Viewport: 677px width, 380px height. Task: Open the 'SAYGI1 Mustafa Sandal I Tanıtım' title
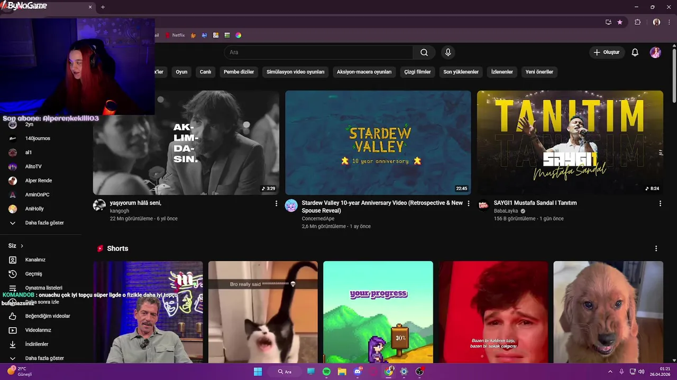tap(535, 203)
